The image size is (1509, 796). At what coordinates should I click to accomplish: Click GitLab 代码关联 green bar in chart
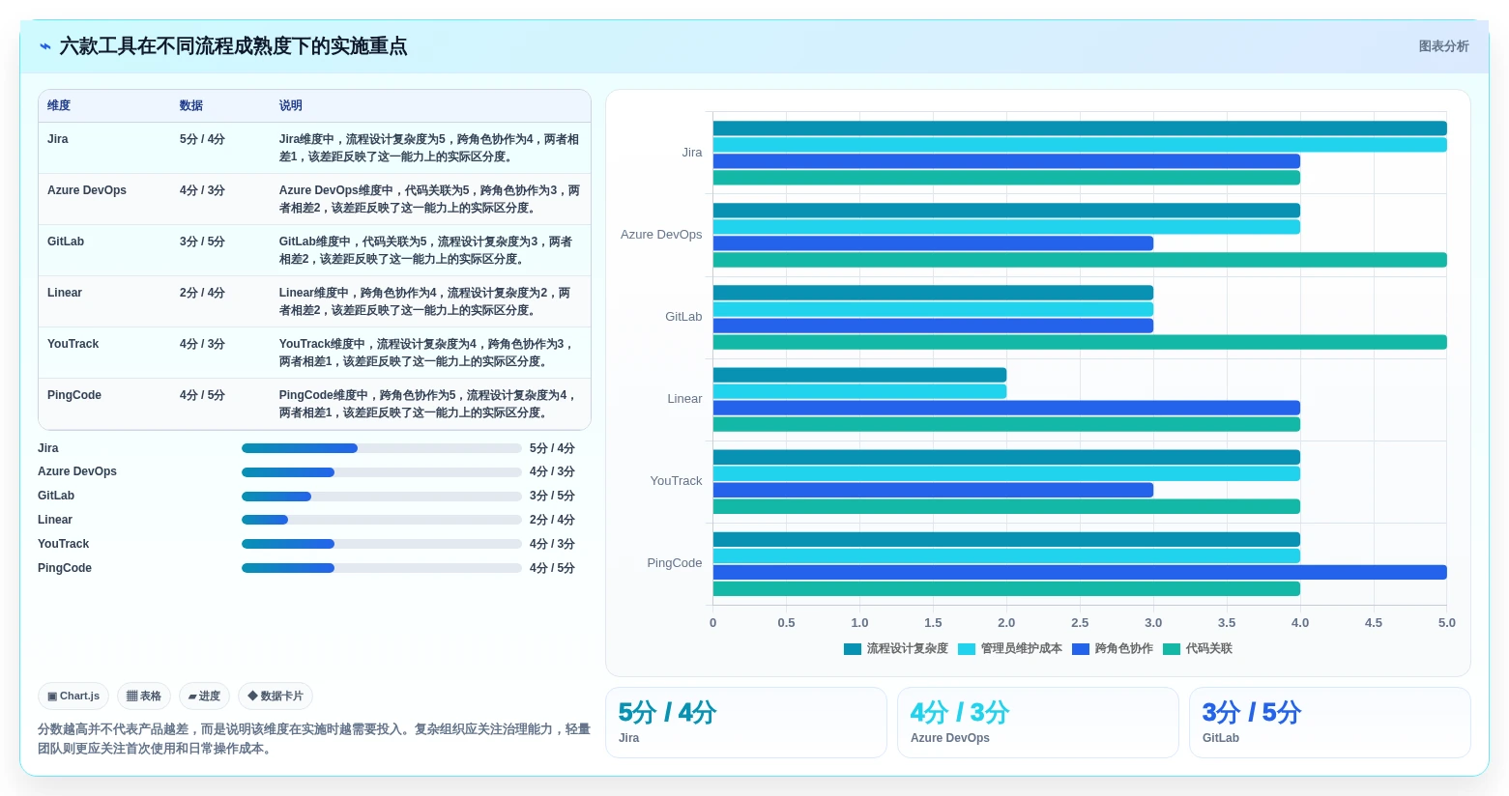pos(1080,342)
